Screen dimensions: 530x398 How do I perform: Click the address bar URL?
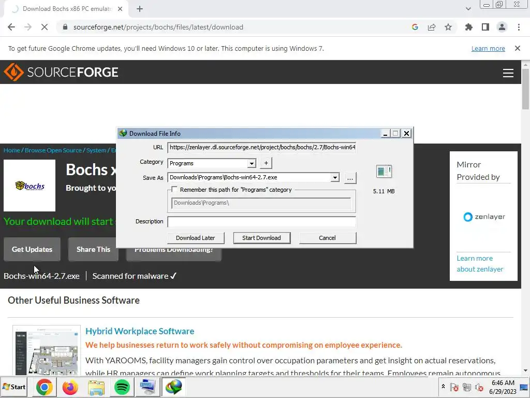coord(158,27)
